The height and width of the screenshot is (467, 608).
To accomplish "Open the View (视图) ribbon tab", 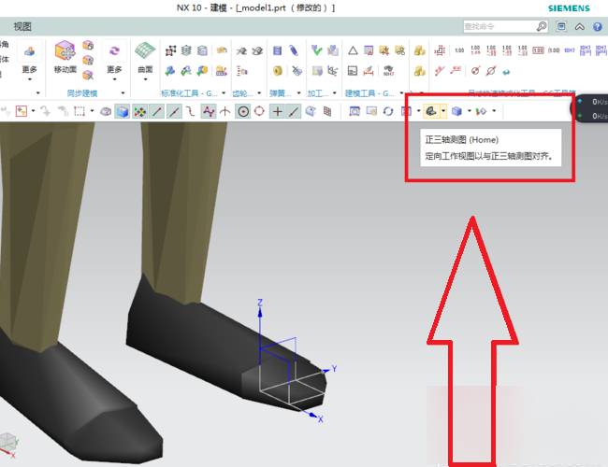I will (x=22, y=26).
